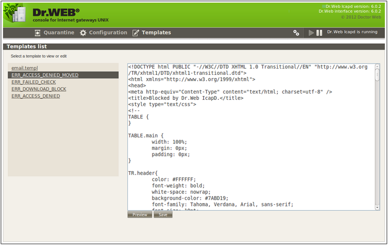Click the Quarantine icon in the navigation bar

point(38,33)
